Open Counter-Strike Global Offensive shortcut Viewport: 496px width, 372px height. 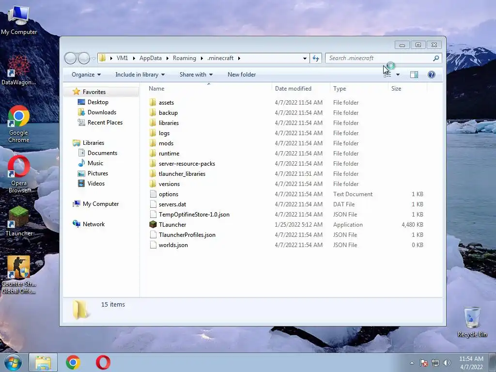pyautogui.click(x=19, y=275)
